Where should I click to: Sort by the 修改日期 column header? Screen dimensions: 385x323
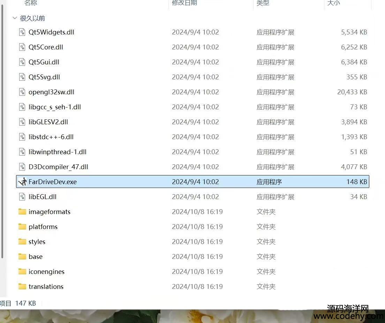click(x=184, y=3)
